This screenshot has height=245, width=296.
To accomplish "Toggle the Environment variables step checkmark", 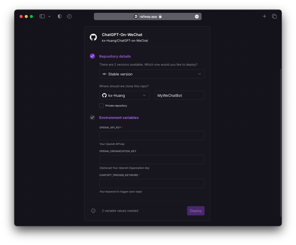I will 92,118.
